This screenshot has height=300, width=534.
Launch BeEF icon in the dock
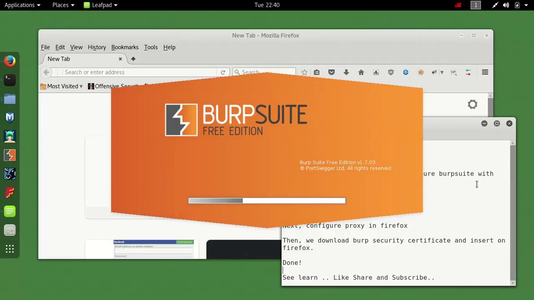tap(10, 174)
